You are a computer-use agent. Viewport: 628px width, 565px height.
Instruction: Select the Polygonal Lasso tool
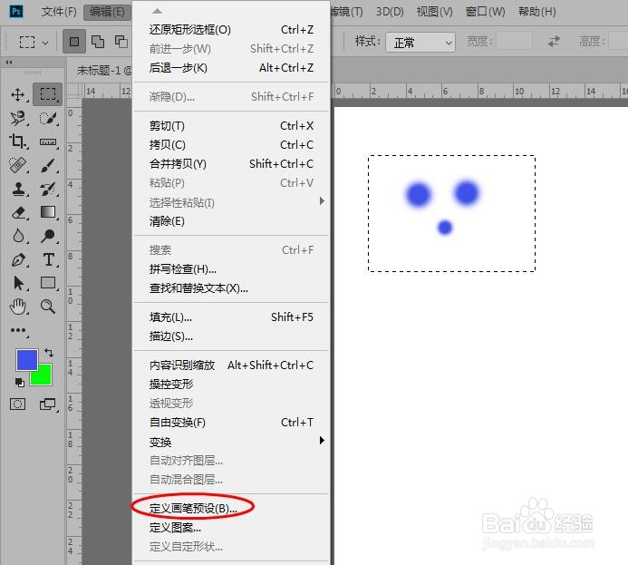tap(17, 118)
